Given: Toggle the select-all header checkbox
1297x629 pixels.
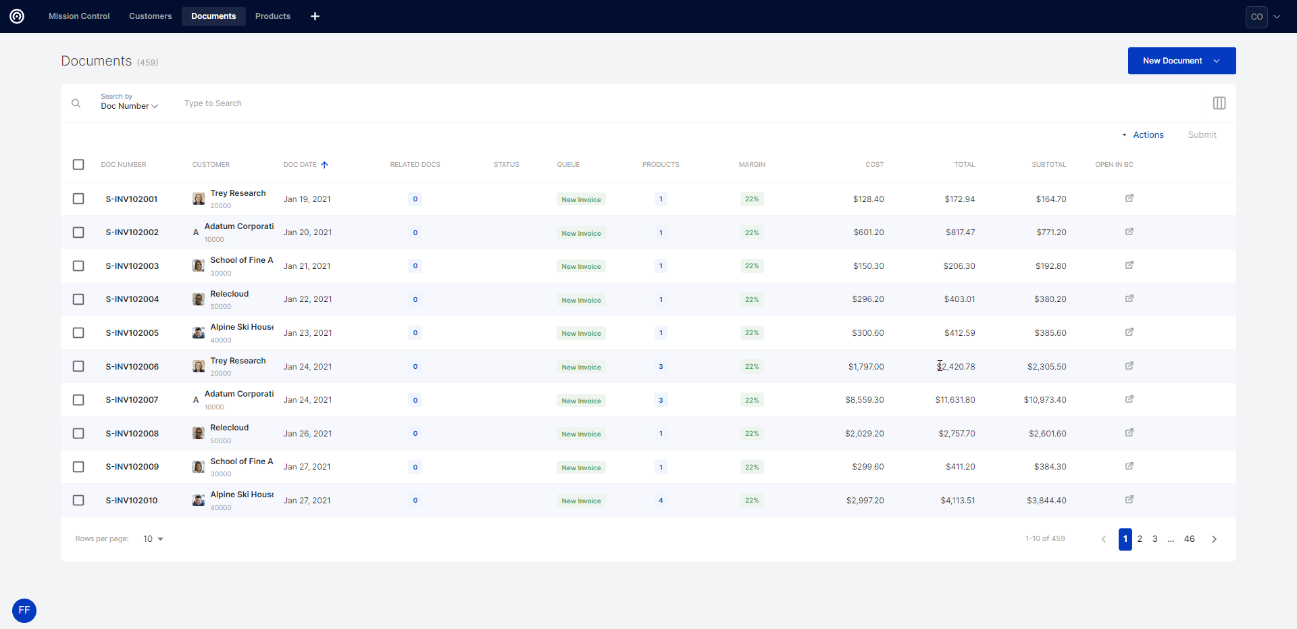Looking at the screenshot, I should (x=78, y=165).
